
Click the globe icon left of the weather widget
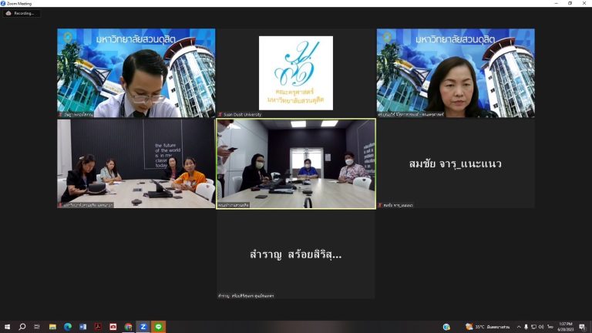coord(446,327)
